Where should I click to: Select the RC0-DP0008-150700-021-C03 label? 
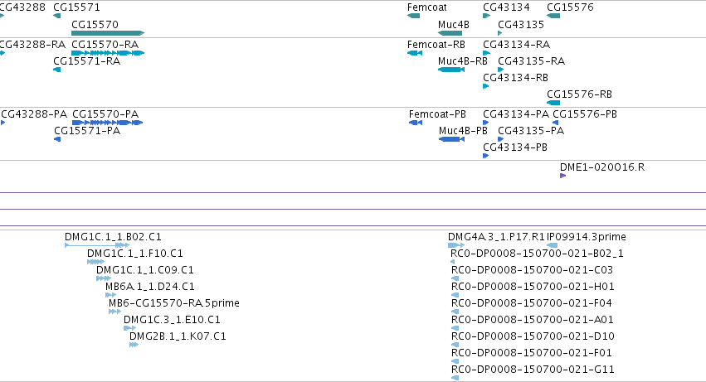coord(533,270)
